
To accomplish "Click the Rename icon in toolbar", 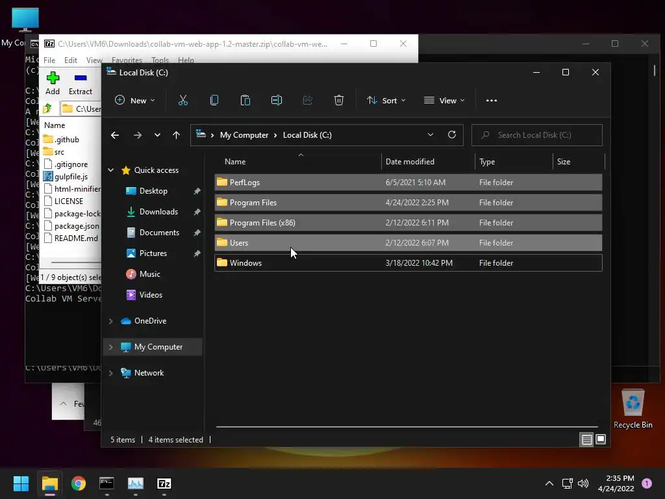I will pos(277,101).
